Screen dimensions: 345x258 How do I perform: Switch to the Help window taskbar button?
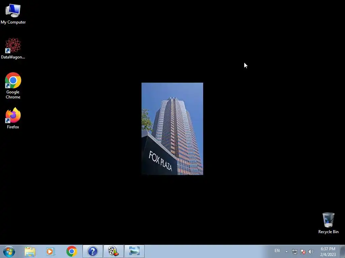tap(93, 251)
